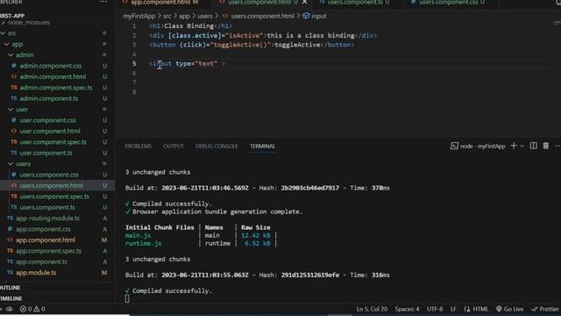Place cursor on line 5 input tag
The height and width of the screenshot is (316, 561).
point(187,64)
